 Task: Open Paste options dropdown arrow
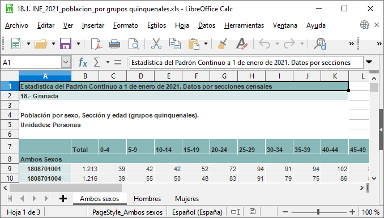[206, 44]
